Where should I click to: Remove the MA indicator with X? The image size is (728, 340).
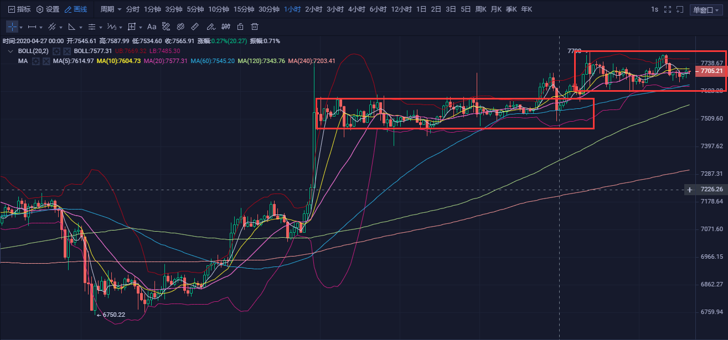click(x=45, y=61)
